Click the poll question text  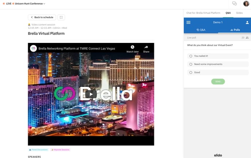click(x=210, y=45)
